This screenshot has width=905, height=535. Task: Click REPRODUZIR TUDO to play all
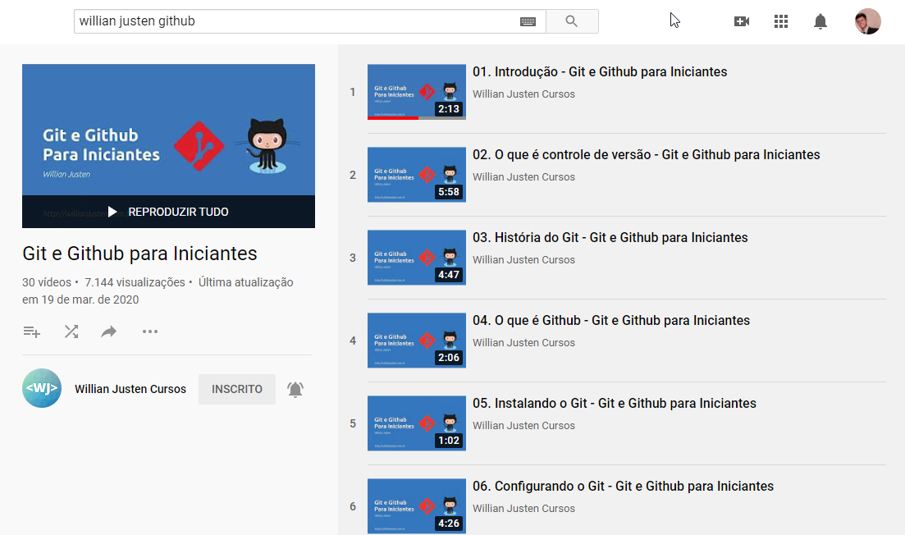point(168,212)
